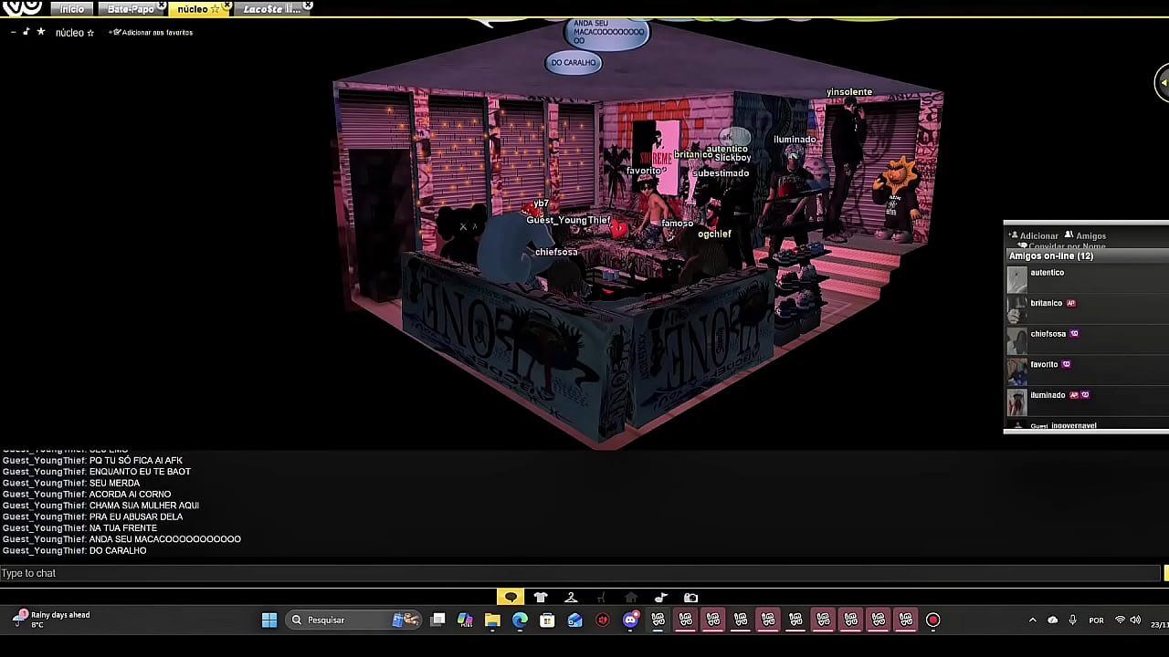Click Adicionar in the friends panel
This screenshot has height=657, width=1169.
[x=1038, y=235]
